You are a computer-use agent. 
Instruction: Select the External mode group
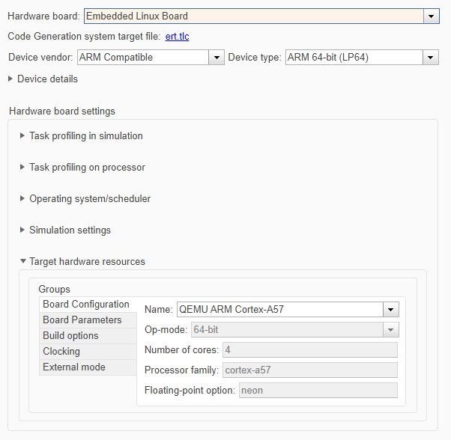(x=74, y=367)
